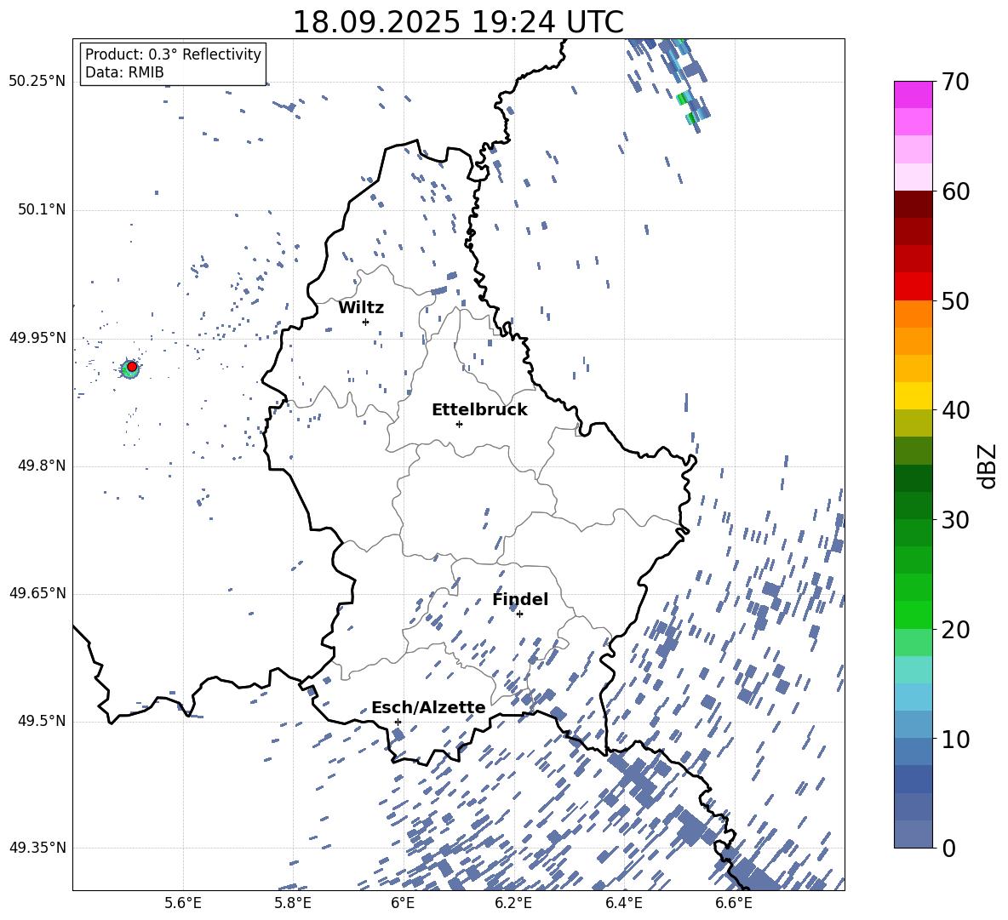This screenshot has width=1008, height=920.
Task: Click the 49.35°N latitude label
Action: pyautogui.click(x=37, y=848)
